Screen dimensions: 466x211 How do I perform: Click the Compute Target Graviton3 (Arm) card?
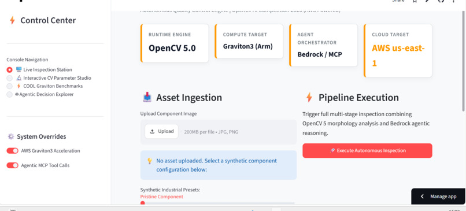click(x=249, y=41)
